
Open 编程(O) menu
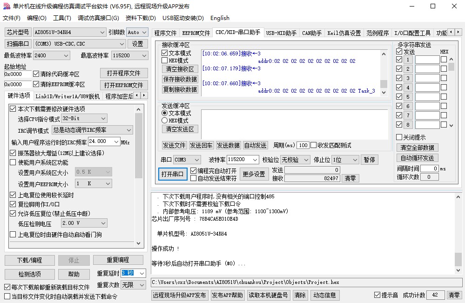pyautogui.click(x=36, y=18)
